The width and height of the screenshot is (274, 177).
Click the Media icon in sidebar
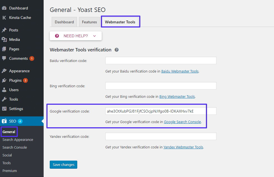point(4,39)
